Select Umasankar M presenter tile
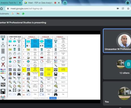The height and width of the screenshot is (108, 131). tap(117, 41)
